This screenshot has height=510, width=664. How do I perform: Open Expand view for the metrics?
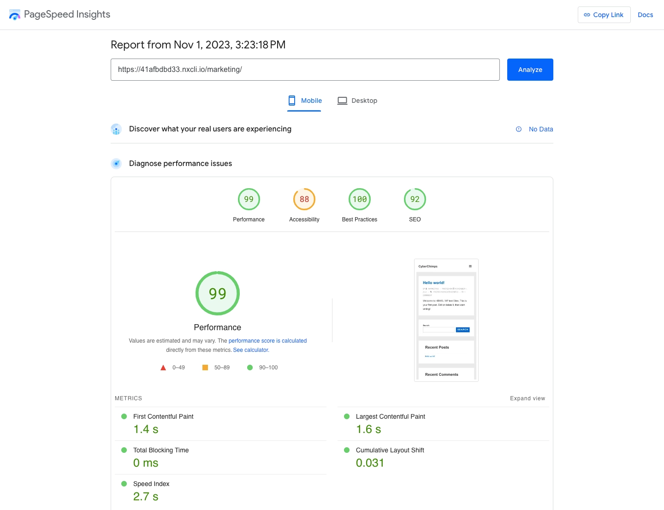pos(527,398)
